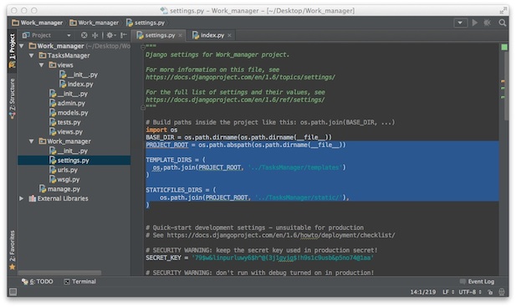516x307 pixels.
Task: Click Python file icon beside manage.py
Action: point(43,189)
